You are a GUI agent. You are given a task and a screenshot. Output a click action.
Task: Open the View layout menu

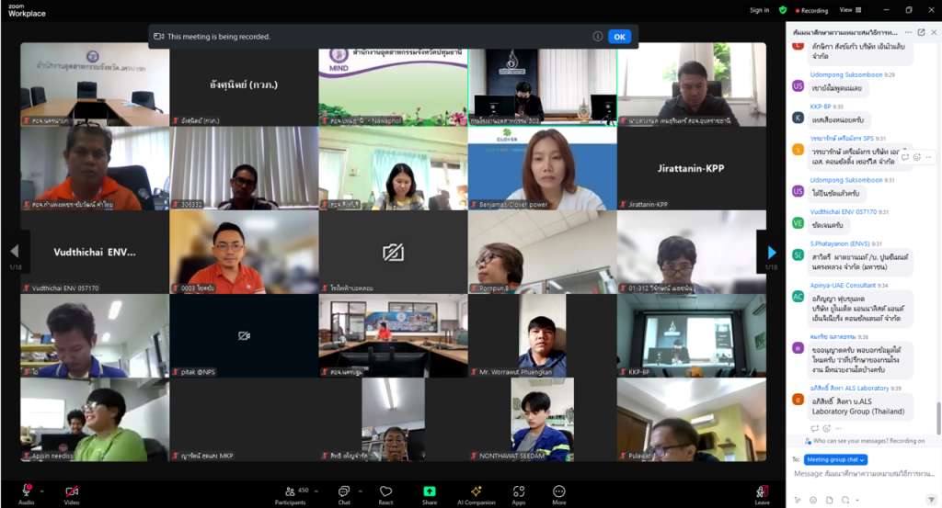pyautogui.click(x=847, y=10)
